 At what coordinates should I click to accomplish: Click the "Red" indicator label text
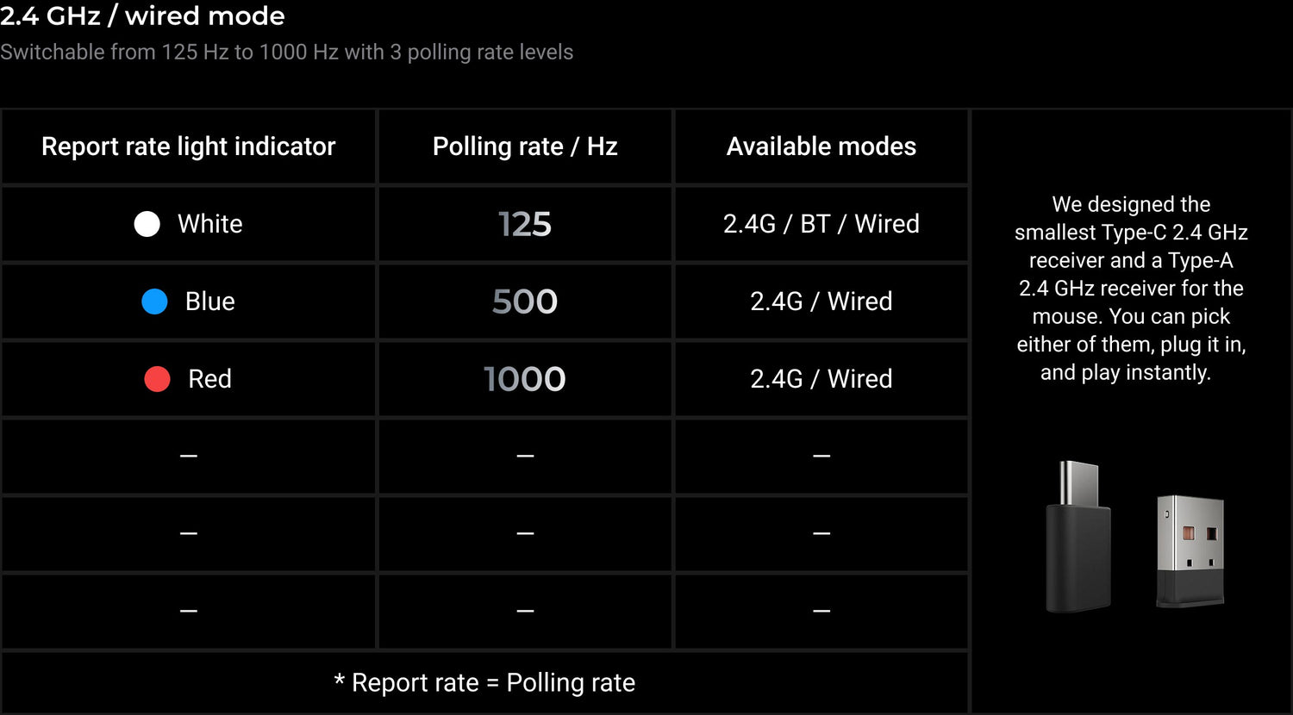209,379
